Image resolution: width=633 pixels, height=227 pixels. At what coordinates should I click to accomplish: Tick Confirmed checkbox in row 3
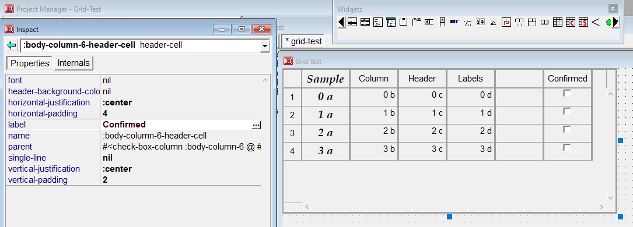click(x=567, y=130)
